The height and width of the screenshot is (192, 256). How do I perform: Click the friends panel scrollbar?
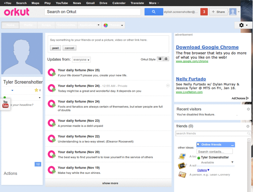[249, 165]
